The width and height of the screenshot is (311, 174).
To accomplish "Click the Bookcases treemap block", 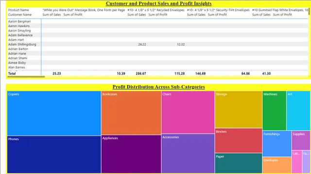I will (131, 113).
